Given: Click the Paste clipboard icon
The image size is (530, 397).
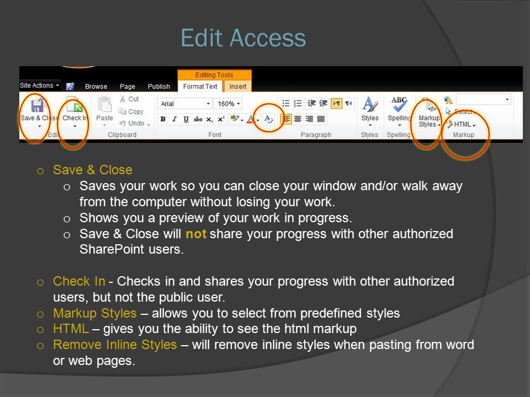Looking at the screenshot, I should tap(104, 104).
